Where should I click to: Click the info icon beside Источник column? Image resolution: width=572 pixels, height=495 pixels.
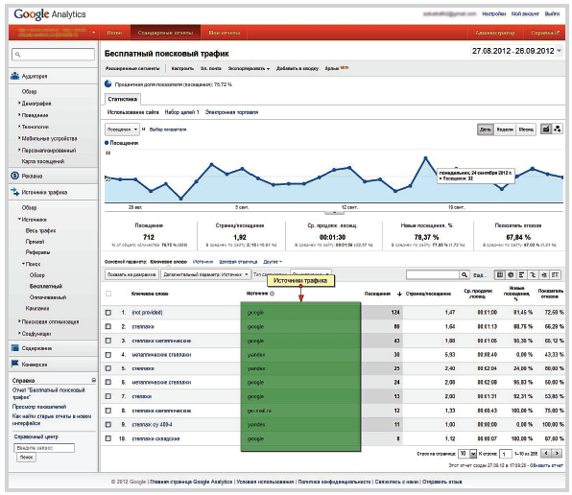[272, 294]
